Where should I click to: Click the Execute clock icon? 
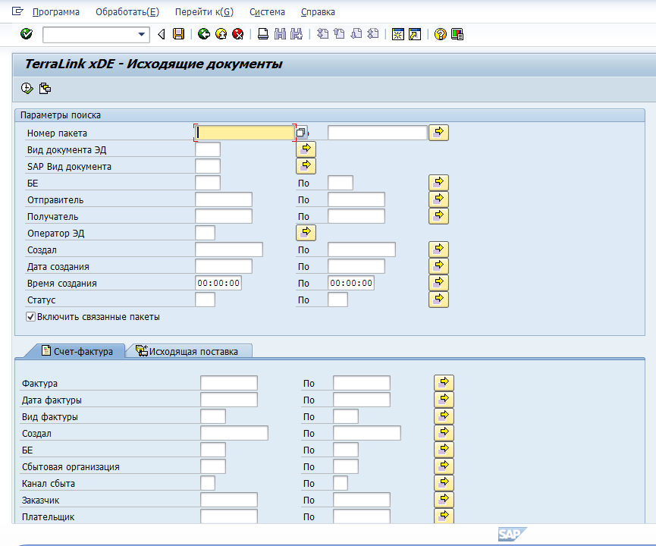pyautogui.click(x=27, y=88)
